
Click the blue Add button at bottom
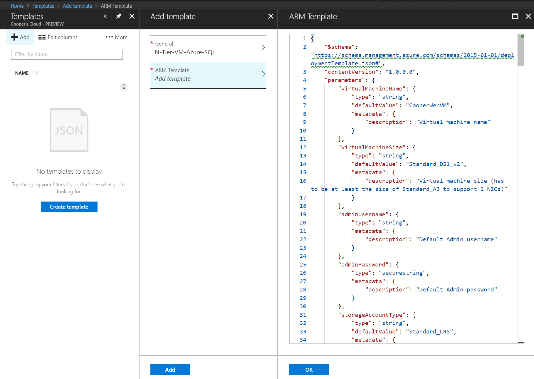[x=170, y=370]
